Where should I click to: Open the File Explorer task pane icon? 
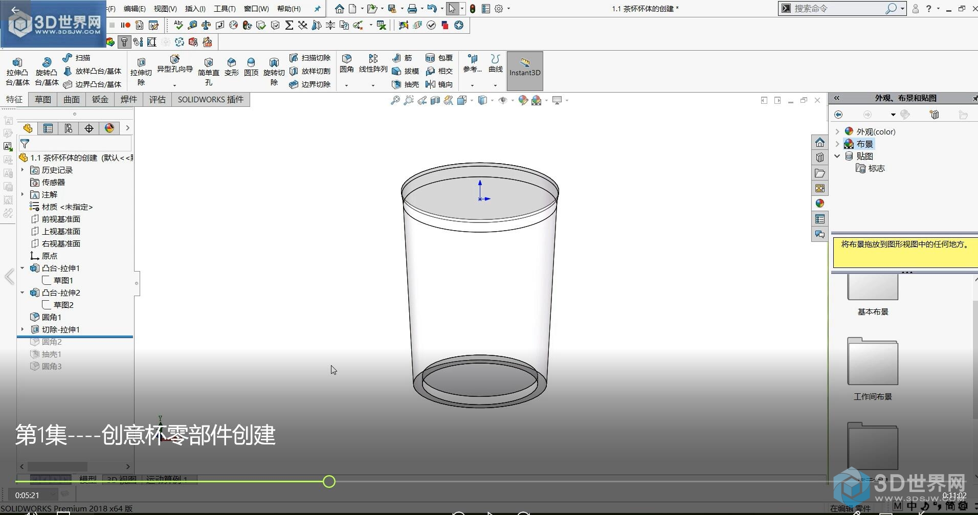point(820,173)
